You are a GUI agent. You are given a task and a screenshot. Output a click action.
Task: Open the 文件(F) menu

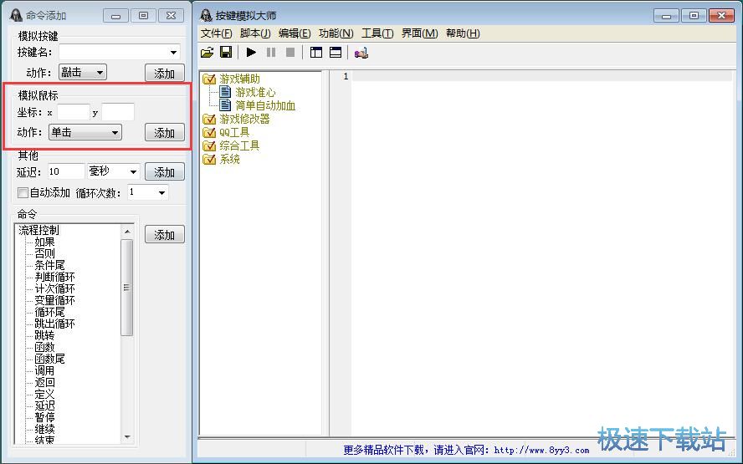(x=216, y=33)
